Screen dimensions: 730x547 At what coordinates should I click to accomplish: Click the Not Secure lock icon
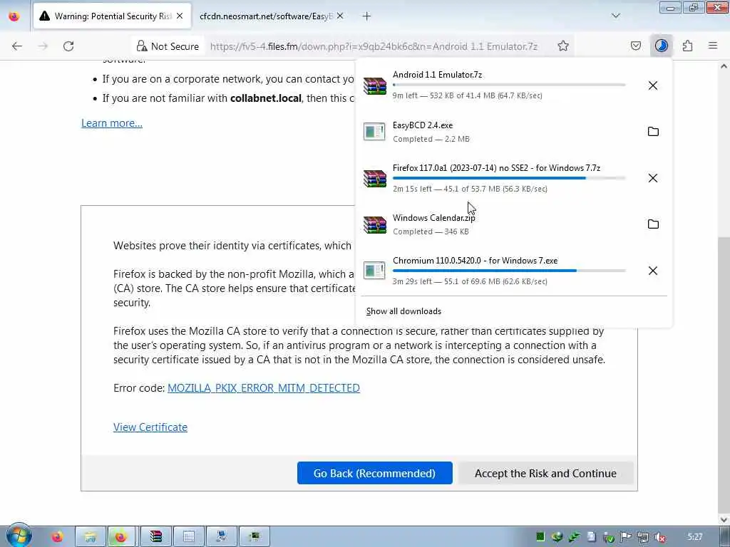(142, 46)
